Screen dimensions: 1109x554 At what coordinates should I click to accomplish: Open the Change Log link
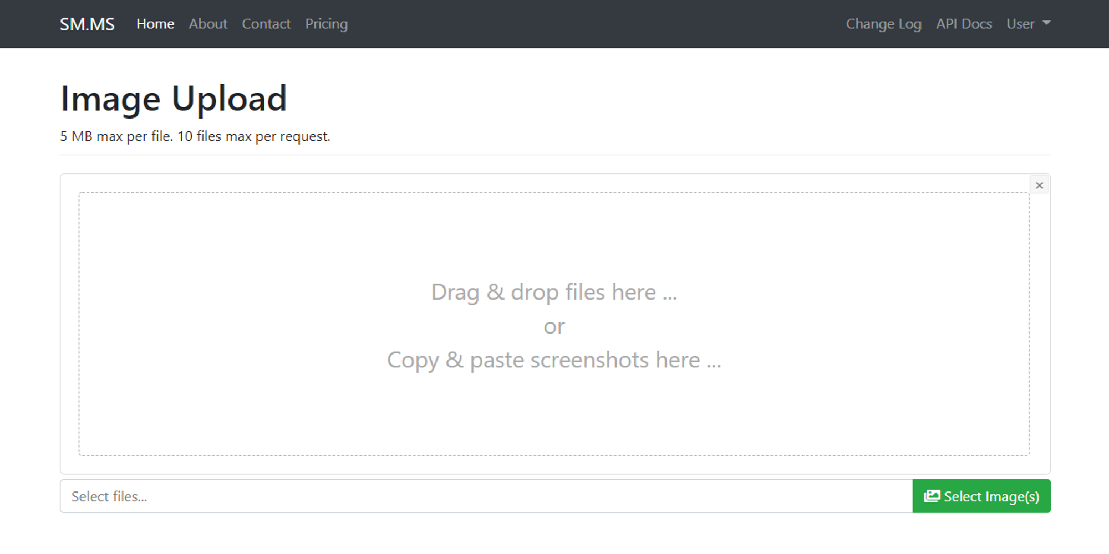click(x=883, y=24)
